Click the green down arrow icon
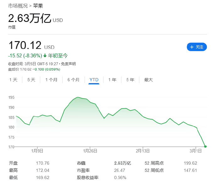Image resolution: width=217 pixels, height=185 pixels. pos(45,55)
